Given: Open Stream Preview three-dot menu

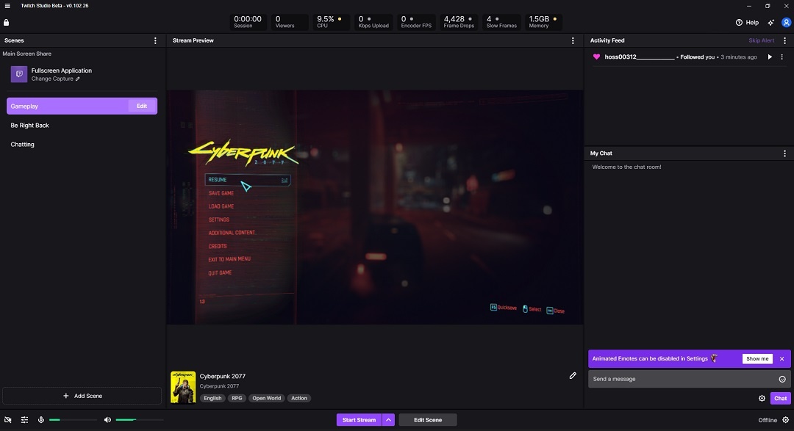Looking at the screenshot, I should pos(573,40).
